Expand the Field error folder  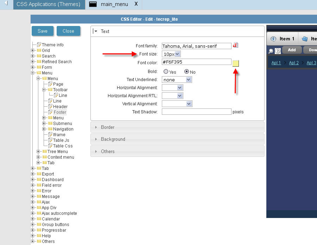pyautogui.click(x=33, y=185)
